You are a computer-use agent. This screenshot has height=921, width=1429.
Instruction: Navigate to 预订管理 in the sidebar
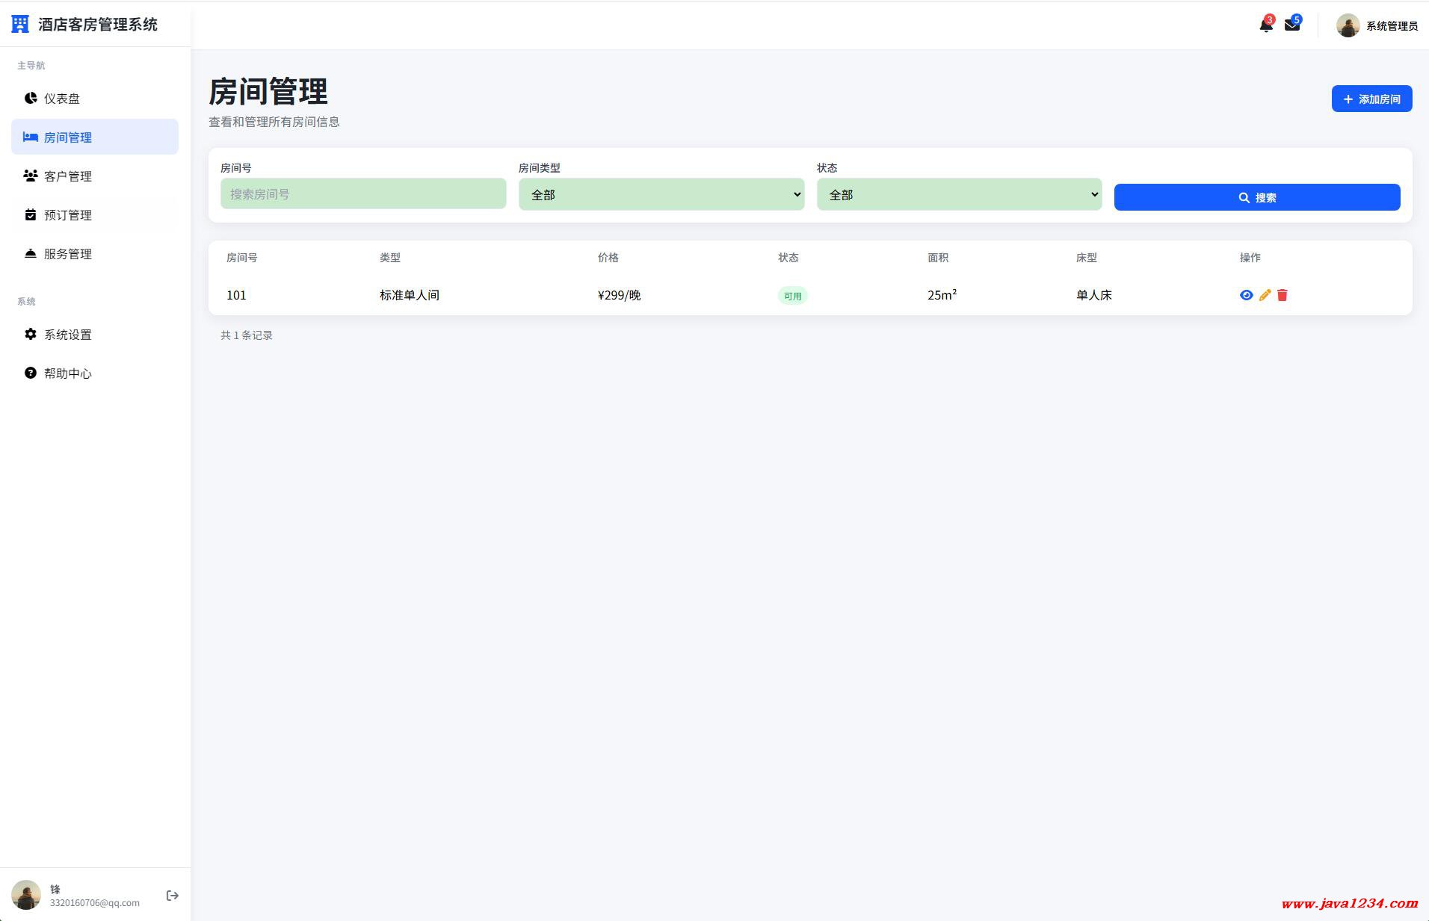pyautogui.click(x=67, y=215)
